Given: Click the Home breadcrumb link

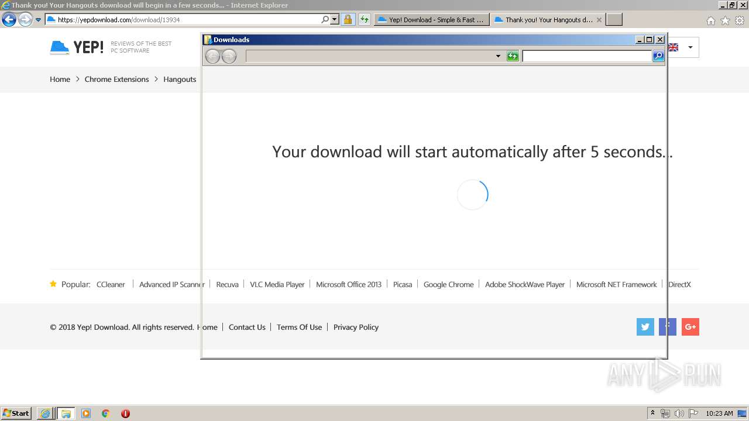Looking at the screenshot, I should click(60, 79).
